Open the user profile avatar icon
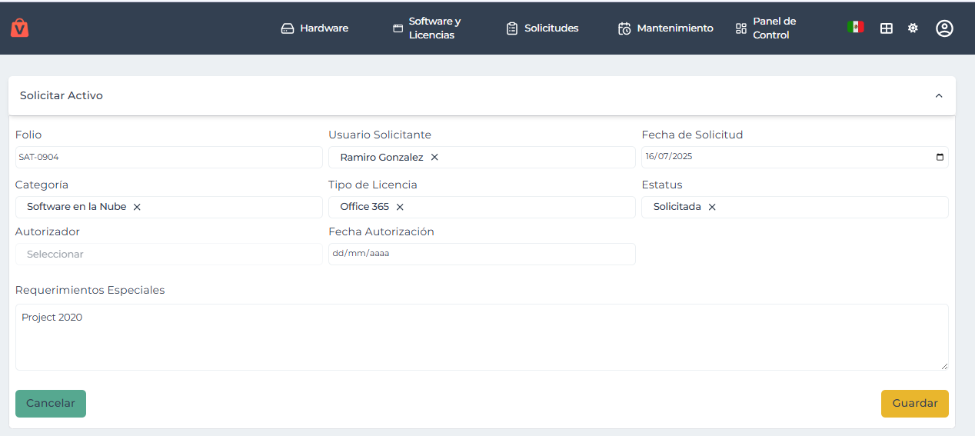 (944, 28)
